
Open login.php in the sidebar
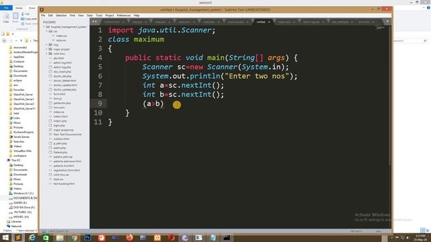pyautogui.click(x=59, y=126)
